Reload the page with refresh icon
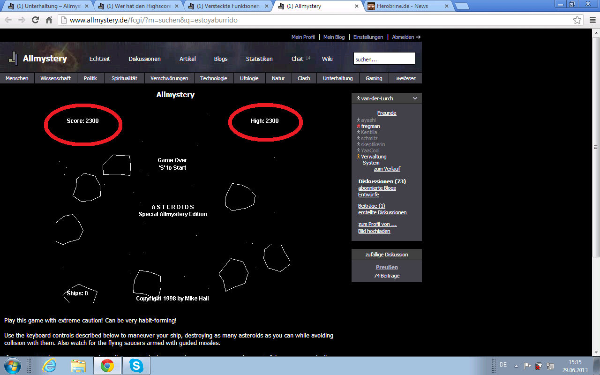This screenshot has height=375, width=600. [x=35, y=20]
